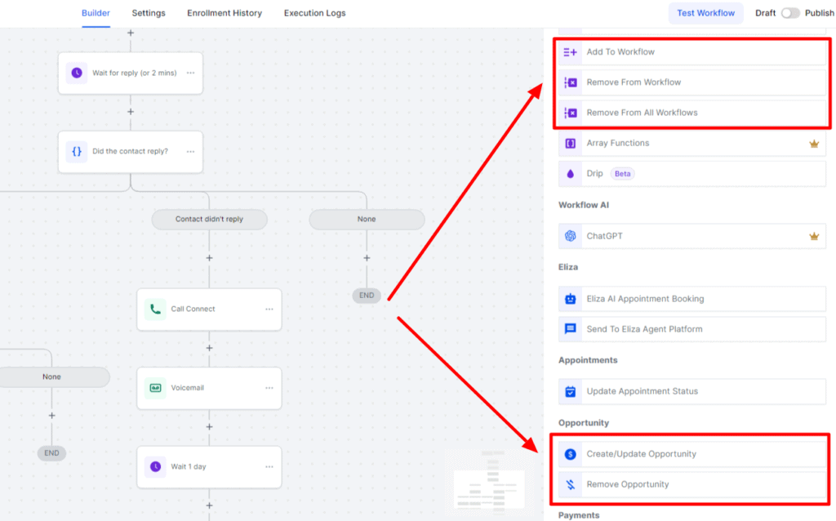The image size is (836, 521).
Task: Add a step above Wait for reply node
Action: tap(131, 33)
